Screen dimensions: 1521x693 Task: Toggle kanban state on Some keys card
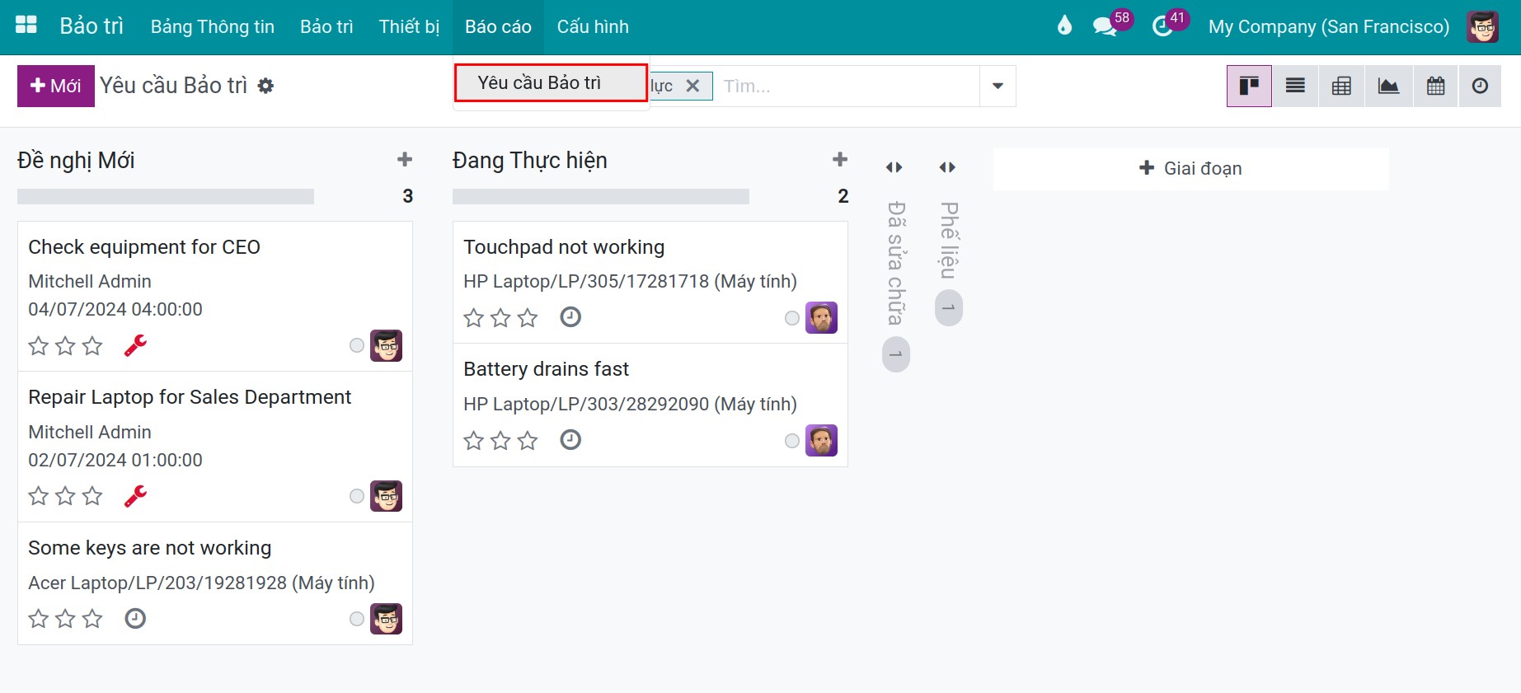point(357,619)
